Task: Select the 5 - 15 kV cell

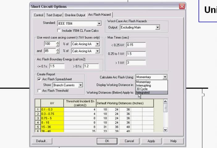Action: click(52, 123)
